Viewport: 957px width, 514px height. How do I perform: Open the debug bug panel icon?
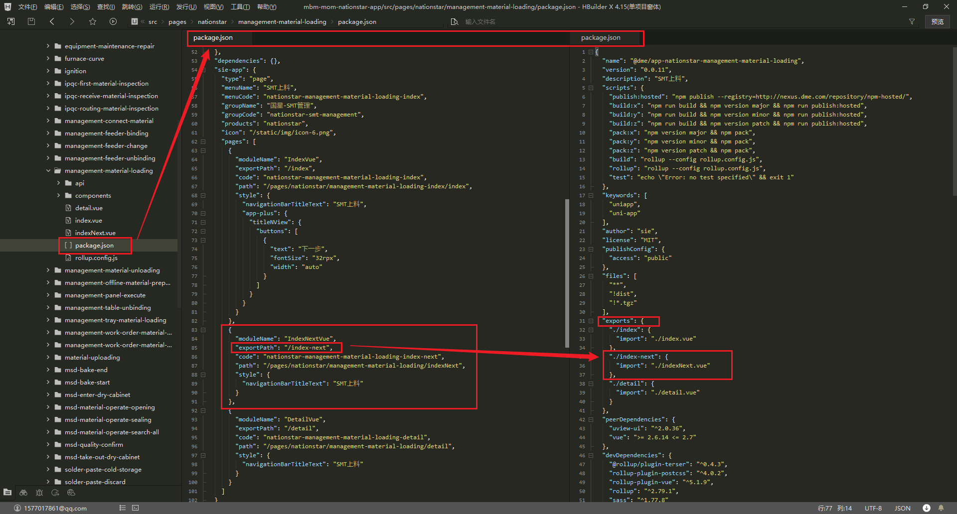(x=39, y=493)
